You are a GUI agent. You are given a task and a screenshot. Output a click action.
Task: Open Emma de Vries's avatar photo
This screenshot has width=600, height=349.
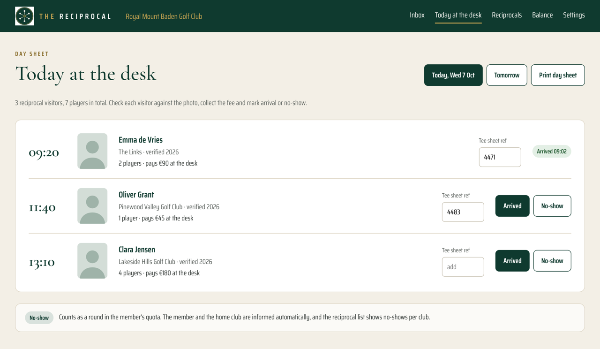point(92,151)
